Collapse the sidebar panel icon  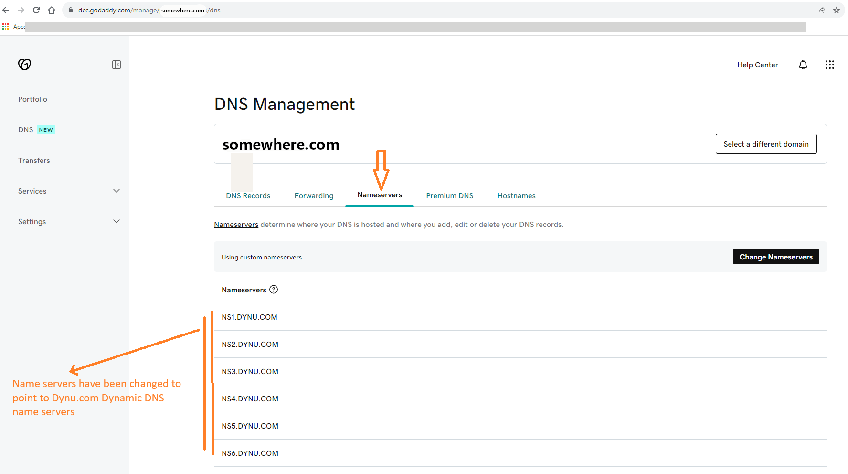coord(117,65)
